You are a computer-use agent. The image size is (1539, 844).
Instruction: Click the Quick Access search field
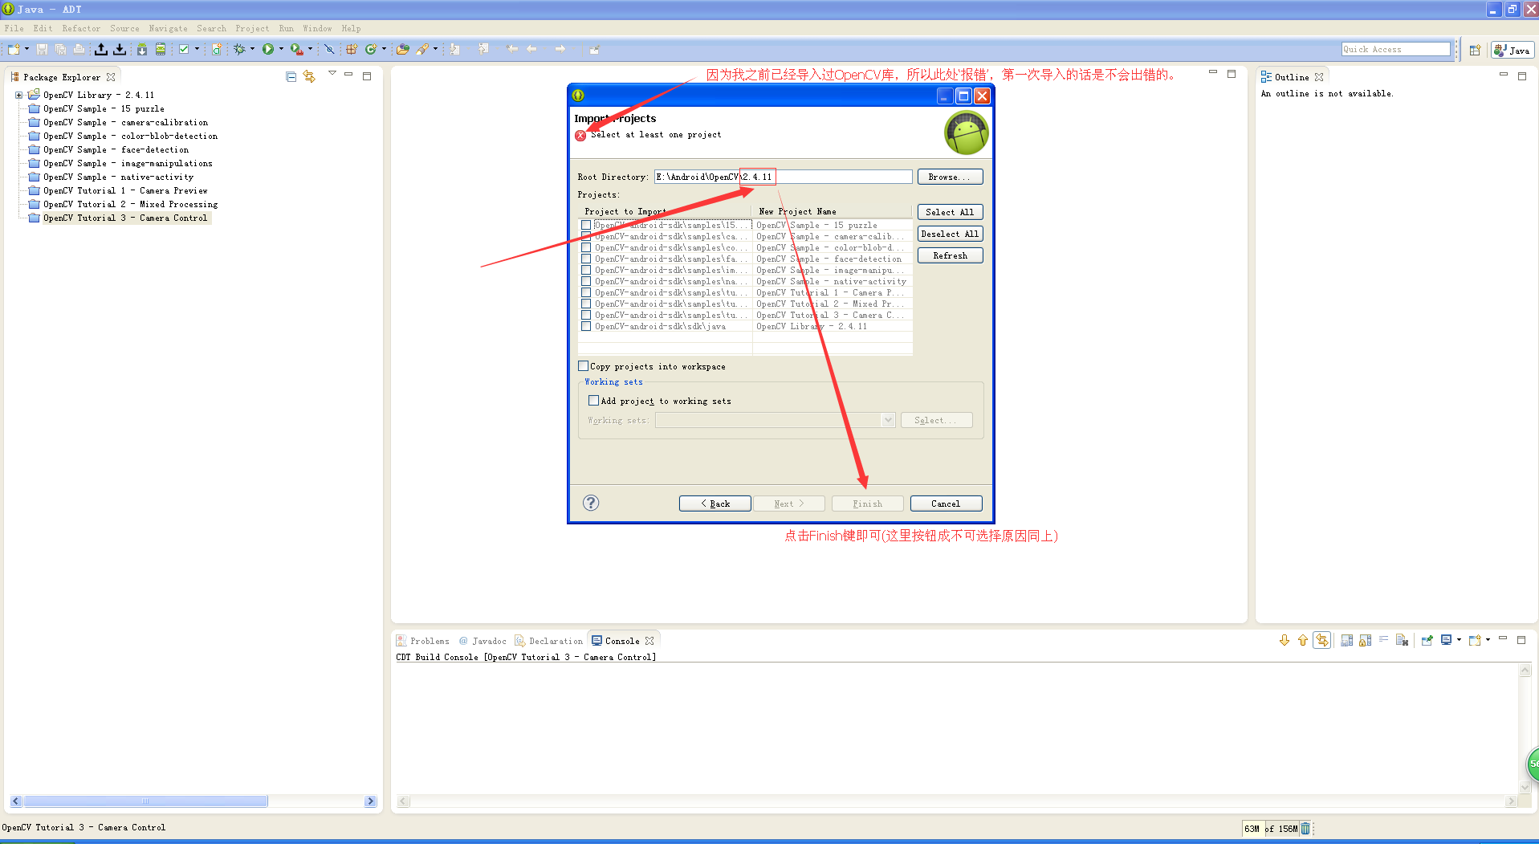point(1395,49)
